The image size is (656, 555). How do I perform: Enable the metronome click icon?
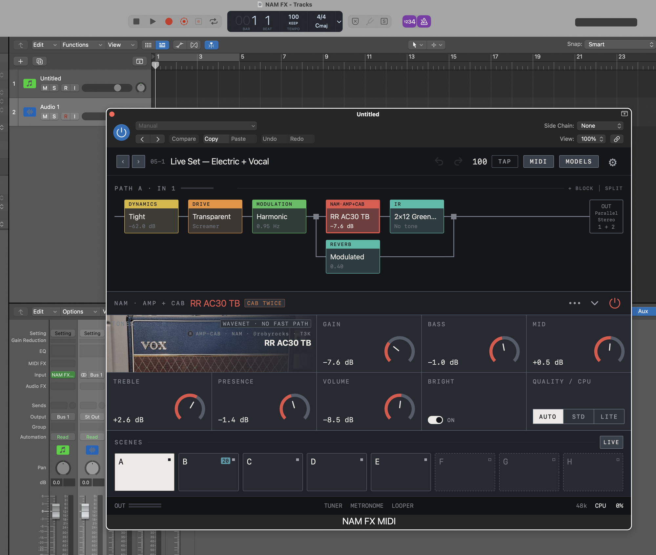pos(424,22)
